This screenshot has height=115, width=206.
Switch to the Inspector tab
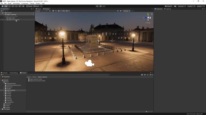pyautogui.click(x=158, y=9)
